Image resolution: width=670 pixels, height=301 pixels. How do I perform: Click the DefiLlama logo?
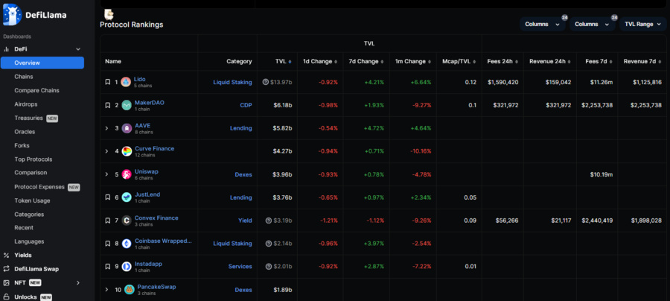pyautogui.click(x=34, y=15)
